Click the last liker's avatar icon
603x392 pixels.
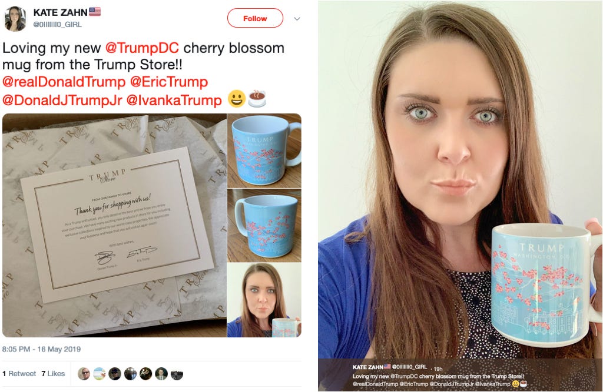pyautogui.click(x=177, y=374)
